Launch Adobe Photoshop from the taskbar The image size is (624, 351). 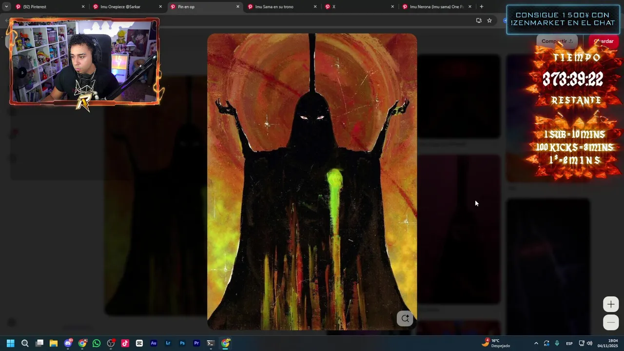coord(182,343)
